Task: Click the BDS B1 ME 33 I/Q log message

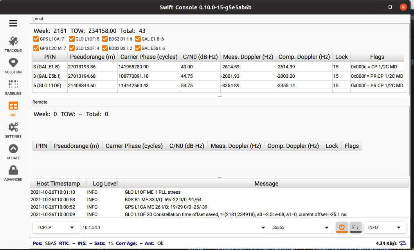Action: pos(163,200)
